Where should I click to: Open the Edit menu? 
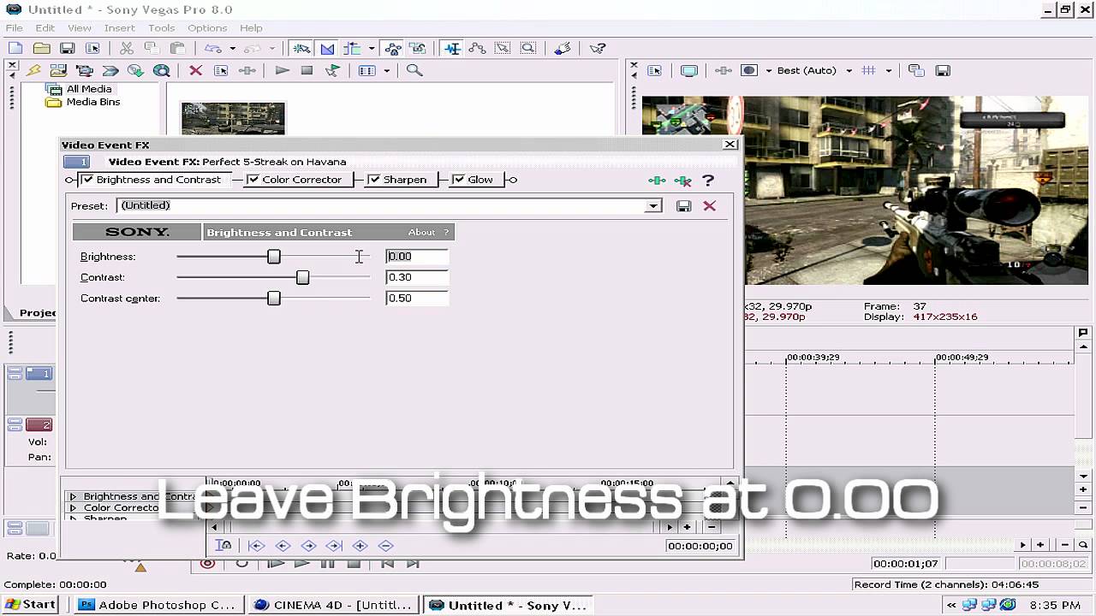click(x=45, y=28)
